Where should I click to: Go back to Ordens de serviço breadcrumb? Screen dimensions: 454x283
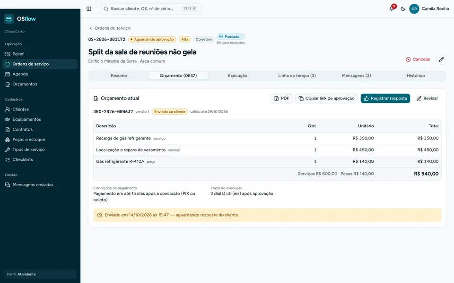[x=113, y=28]
